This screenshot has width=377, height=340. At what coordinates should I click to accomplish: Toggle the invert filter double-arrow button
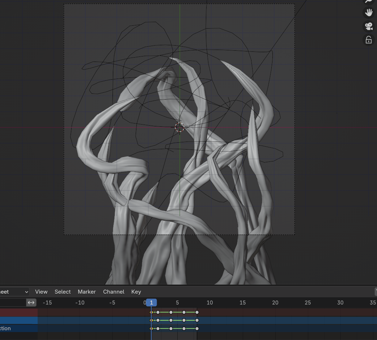(31, 302)
